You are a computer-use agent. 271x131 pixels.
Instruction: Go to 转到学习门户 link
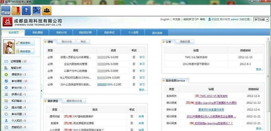tap(191, 19)
